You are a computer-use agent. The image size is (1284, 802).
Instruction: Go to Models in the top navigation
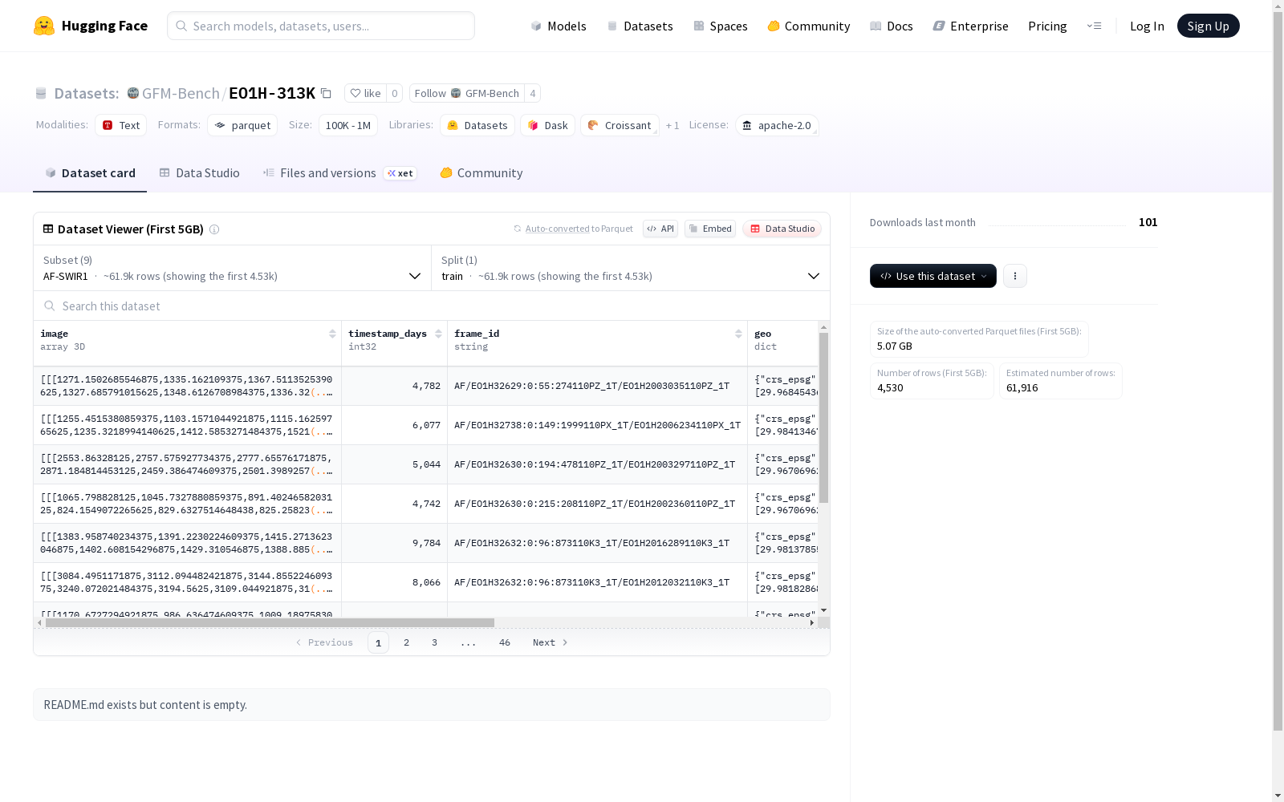pyautogui.click(x=559, y=26)
